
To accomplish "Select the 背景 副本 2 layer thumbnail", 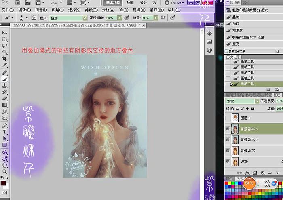I will tap(235, 140).
